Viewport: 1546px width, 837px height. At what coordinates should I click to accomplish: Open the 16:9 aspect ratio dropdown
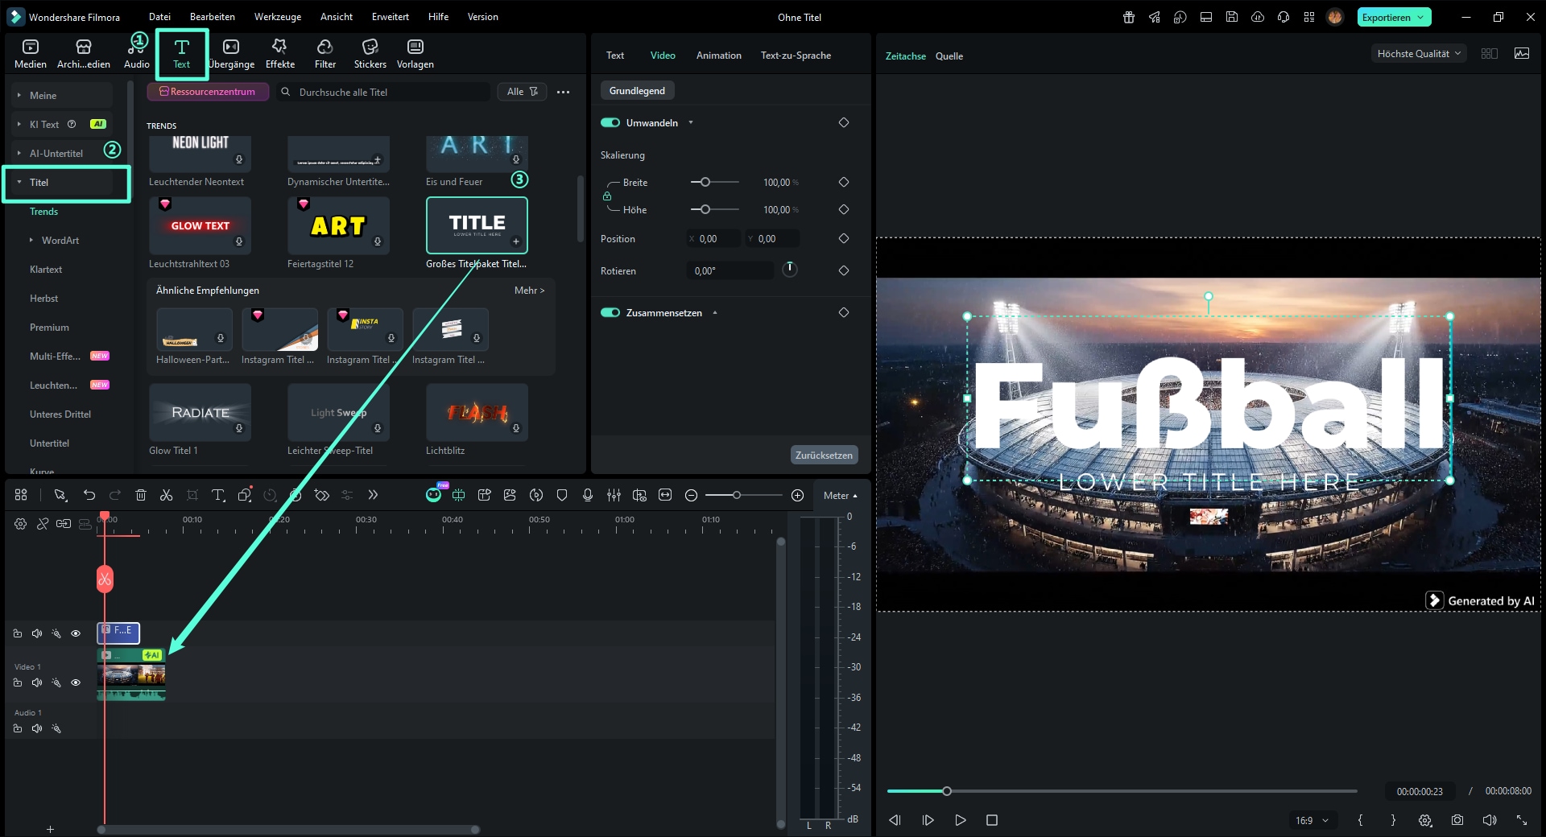tap(1312, 820)
